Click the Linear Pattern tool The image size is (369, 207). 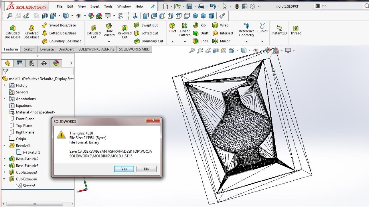[185, 30]
